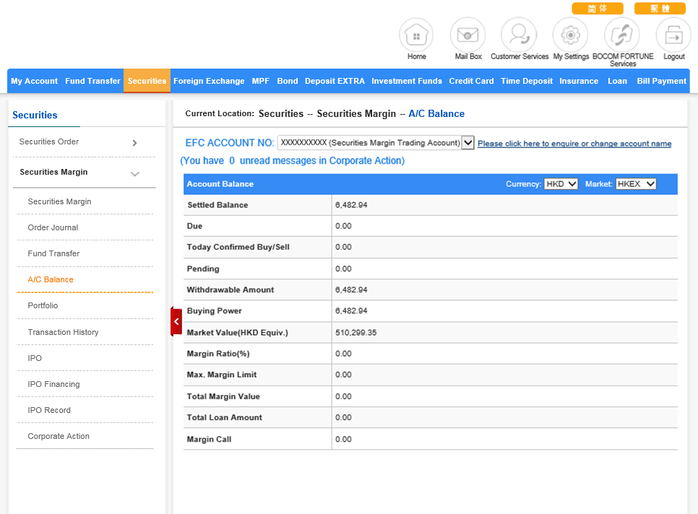
Task: Select Transaction History in sidebar
Action: [x=63, y=332]
